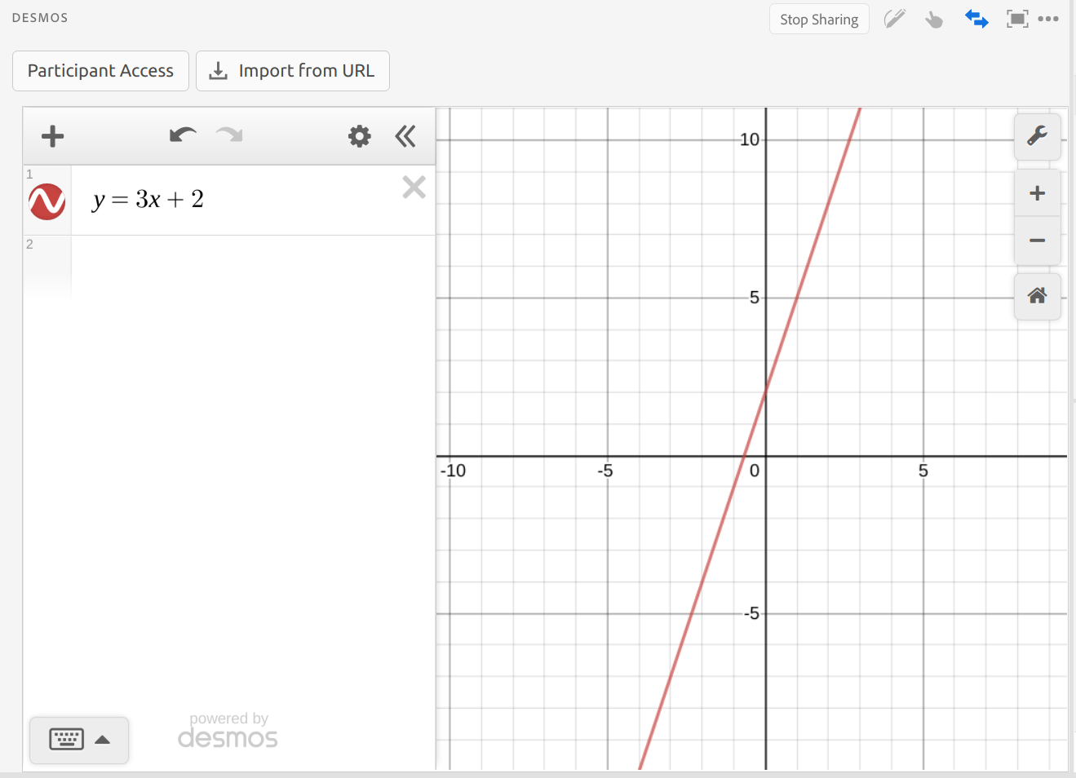Screen dimensions: 1076x778
Task: Open graph settings wrench
Action: (1038, 136)
